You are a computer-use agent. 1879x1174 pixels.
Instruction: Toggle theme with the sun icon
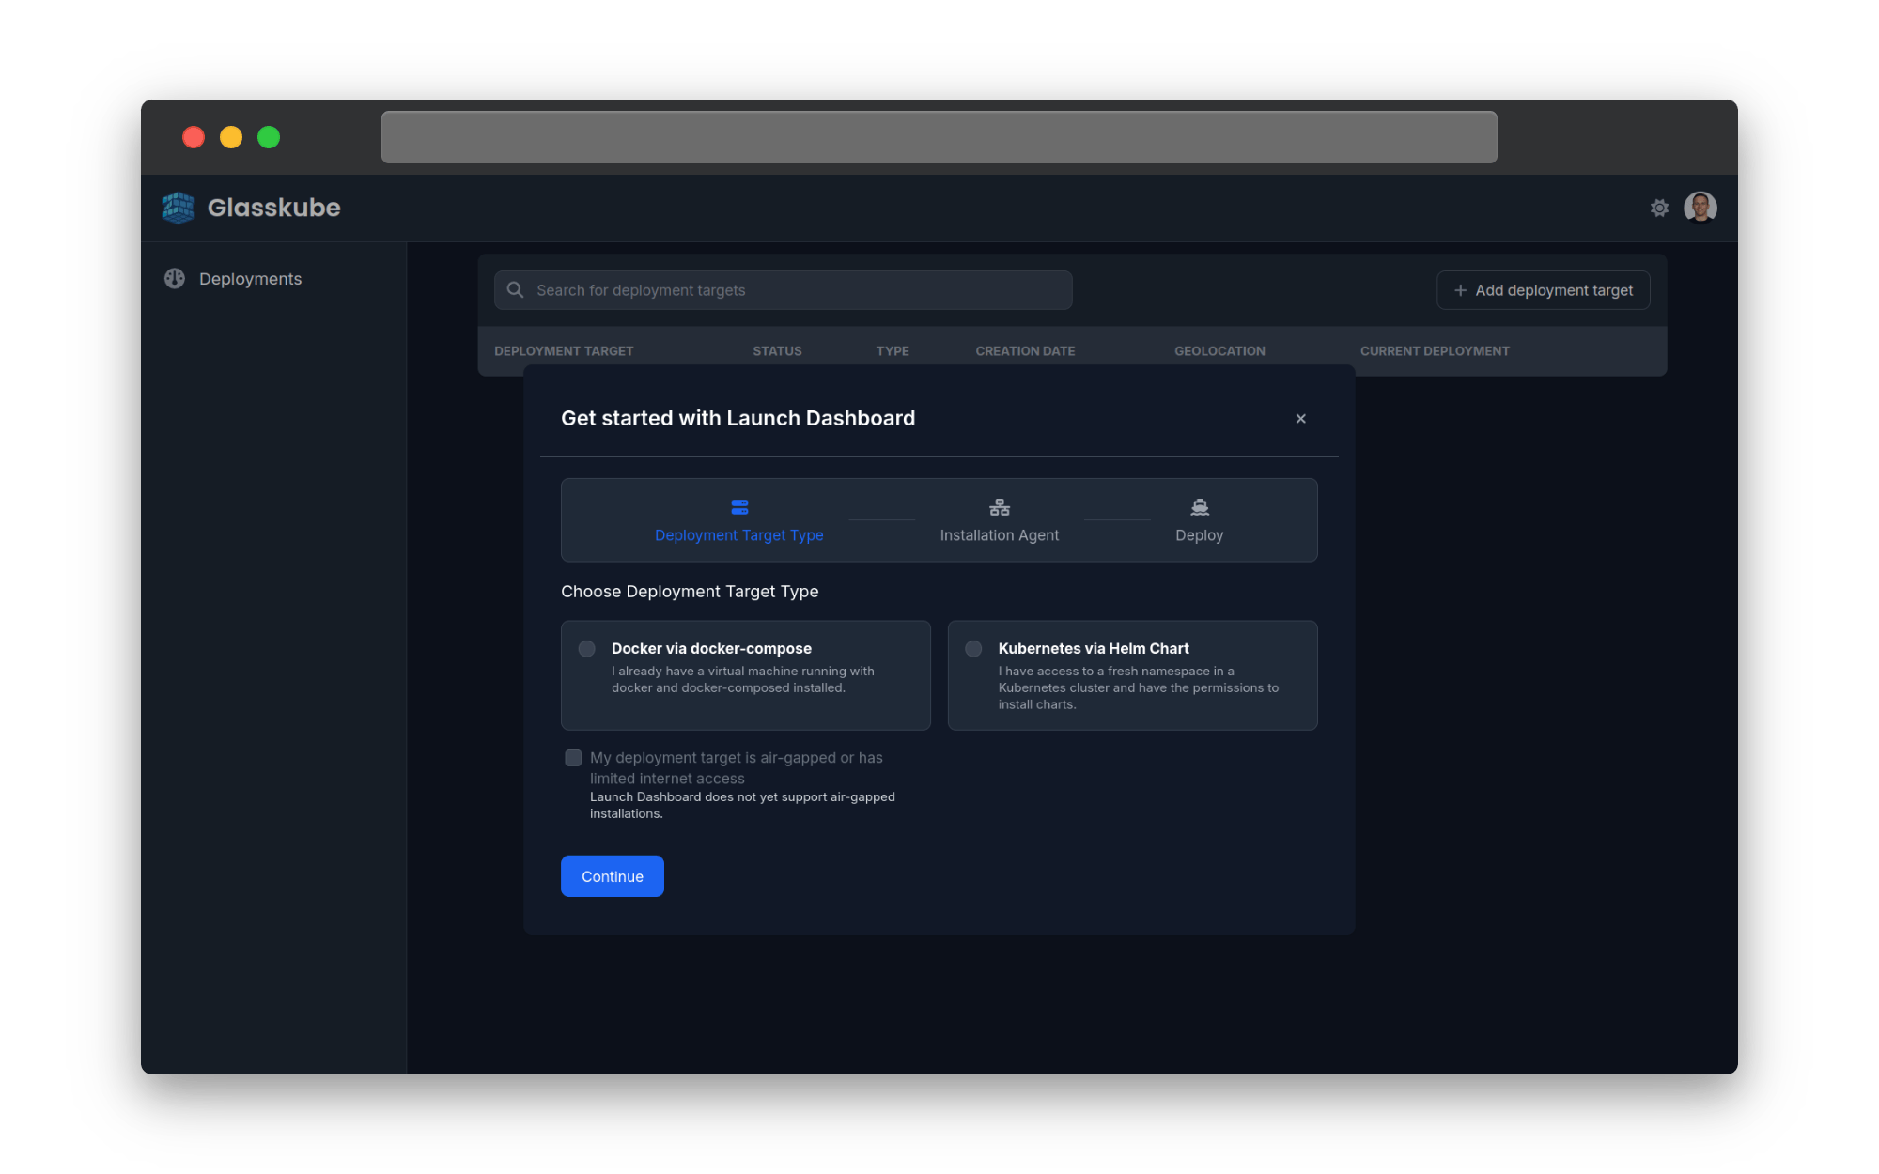(x=1659, y=208)
